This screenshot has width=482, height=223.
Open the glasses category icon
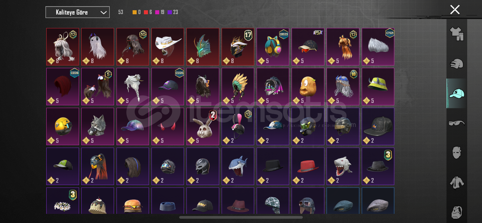(457, 123)
